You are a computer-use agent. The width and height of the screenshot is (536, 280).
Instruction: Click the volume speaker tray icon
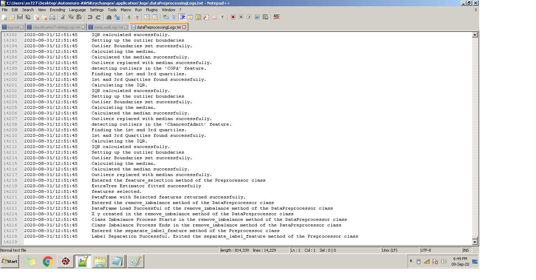click(443, 261)
